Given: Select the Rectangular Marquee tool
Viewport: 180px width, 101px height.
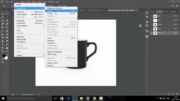Looking at the screenshot, I should pyautogui.click(x=7, y=14).
